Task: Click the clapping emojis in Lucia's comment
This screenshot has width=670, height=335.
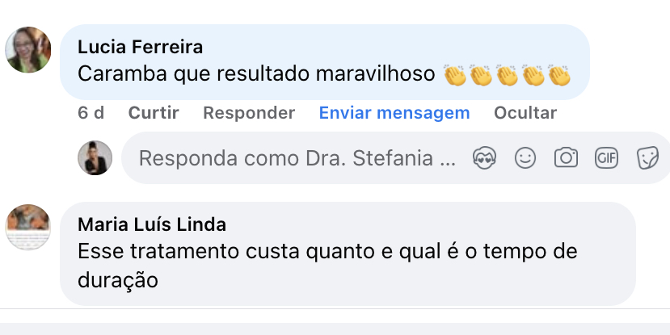Action: [x=508, y=75]
